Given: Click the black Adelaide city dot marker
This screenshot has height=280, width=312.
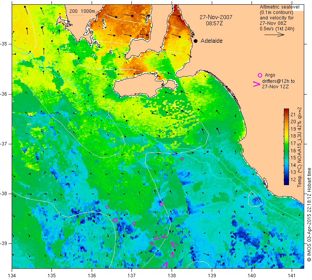Looking at the screenshot, I should 196,41.
